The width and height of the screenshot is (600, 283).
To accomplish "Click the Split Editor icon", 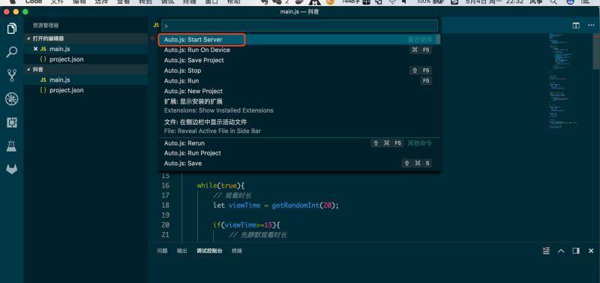I will click(x=575, y=26).
